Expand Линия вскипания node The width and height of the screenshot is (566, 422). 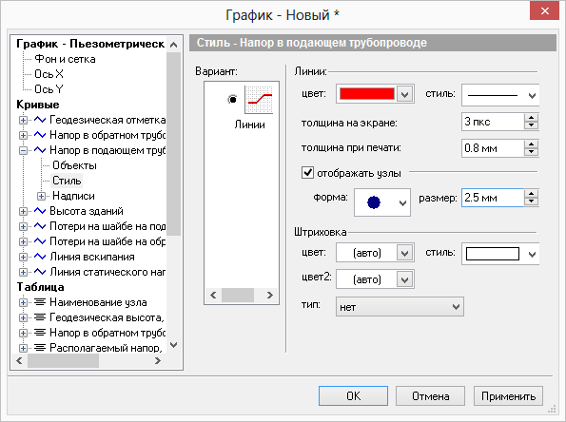click(23, 257)
